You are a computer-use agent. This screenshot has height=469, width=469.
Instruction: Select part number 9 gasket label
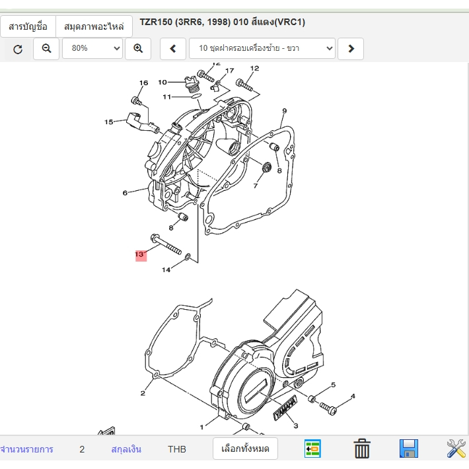click(x=284, y=111)
